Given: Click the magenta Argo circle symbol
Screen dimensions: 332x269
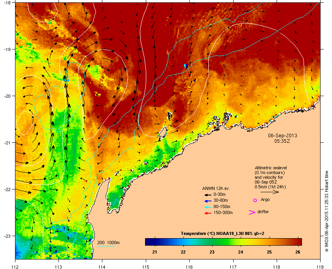Looking at the screenshot, I should coord(255,200).
